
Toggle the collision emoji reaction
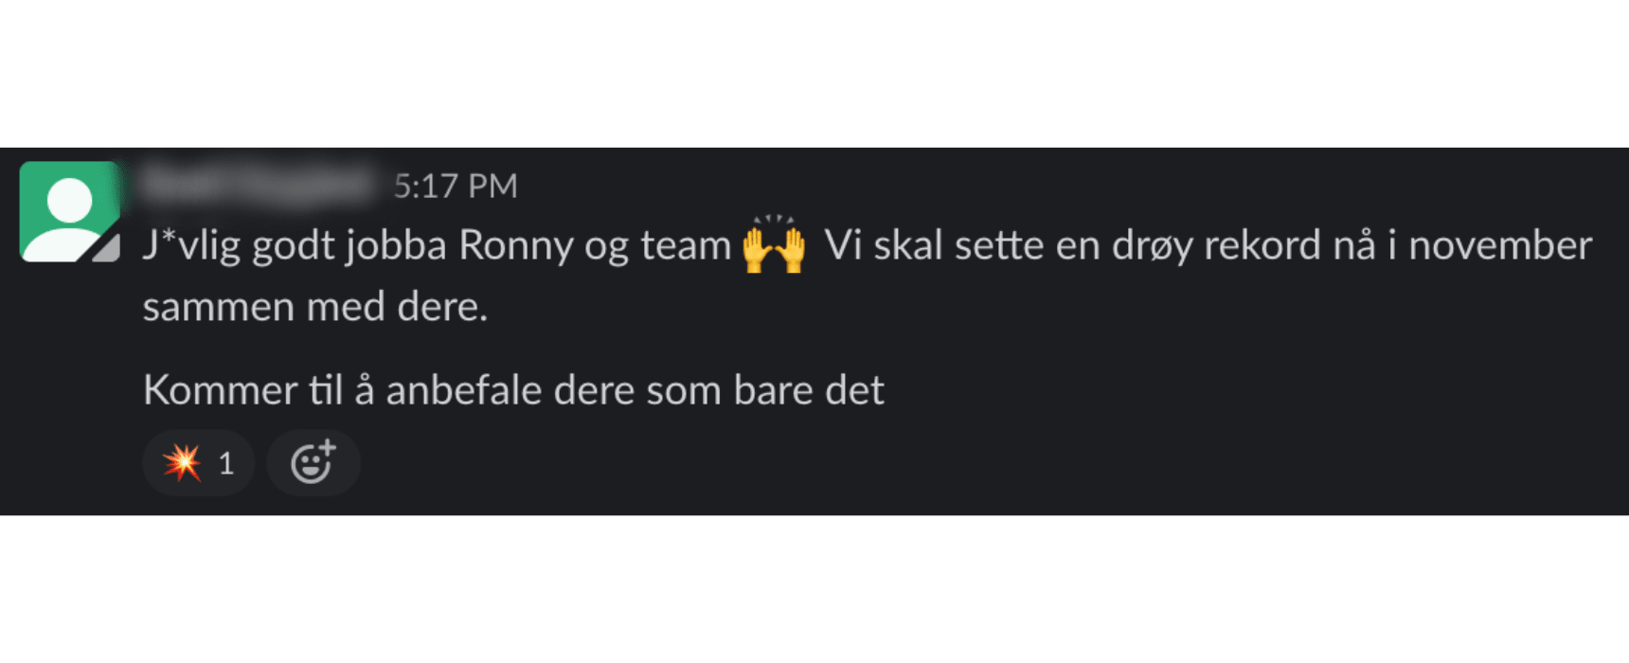click(198, 463)
